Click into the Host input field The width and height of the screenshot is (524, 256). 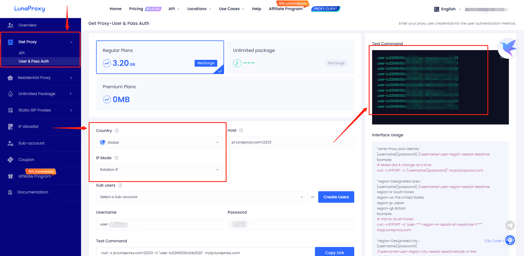click(x=291, y=142)
